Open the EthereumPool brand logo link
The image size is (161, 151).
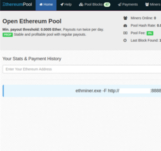17,5
